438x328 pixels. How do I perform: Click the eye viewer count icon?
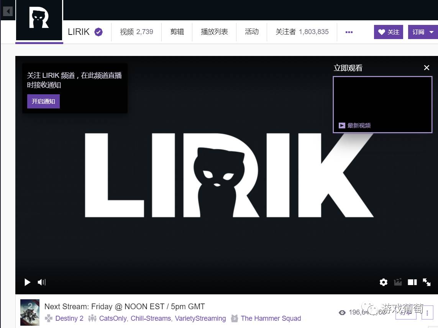[x=342, y=313]
